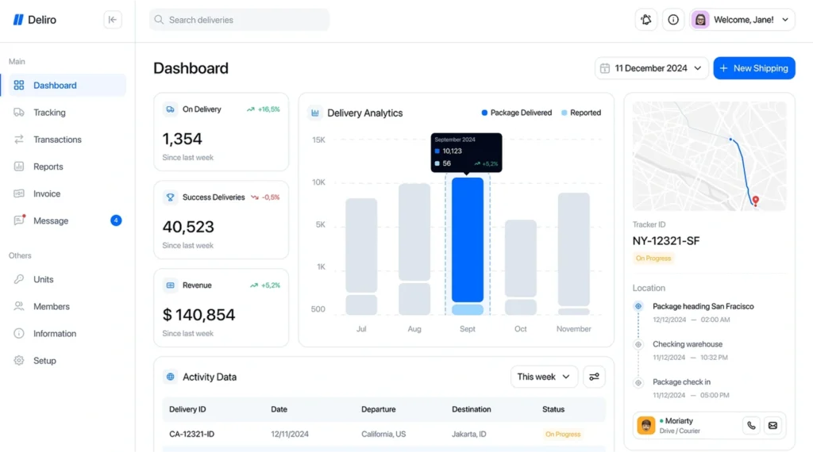Viewport: 813px width, 452px height.
Task: Open delivery CA-12321-ID row
Action: coord(191,434)
